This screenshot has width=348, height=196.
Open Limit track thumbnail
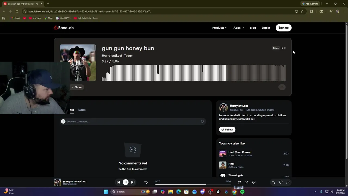click(223, 154)
